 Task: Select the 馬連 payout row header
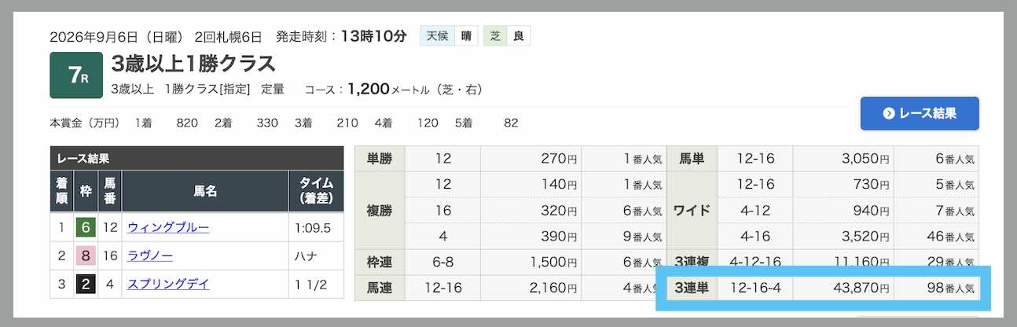(x=380, y=288)
